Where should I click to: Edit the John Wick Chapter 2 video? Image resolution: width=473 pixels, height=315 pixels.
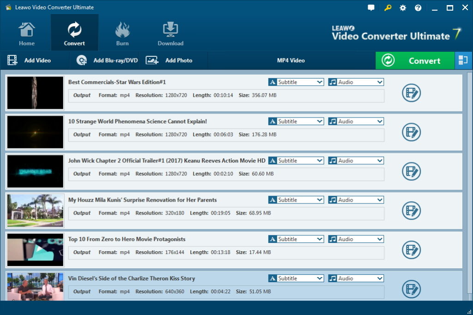[x=411, y=171]
